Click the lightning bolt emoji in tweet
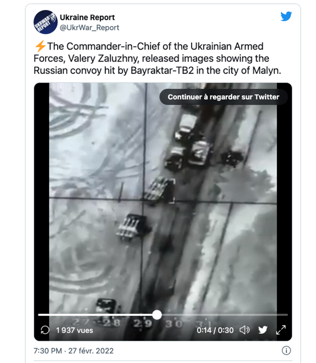Image resolution: width=316 pixels, height=363 pixels. click(40, 46)
